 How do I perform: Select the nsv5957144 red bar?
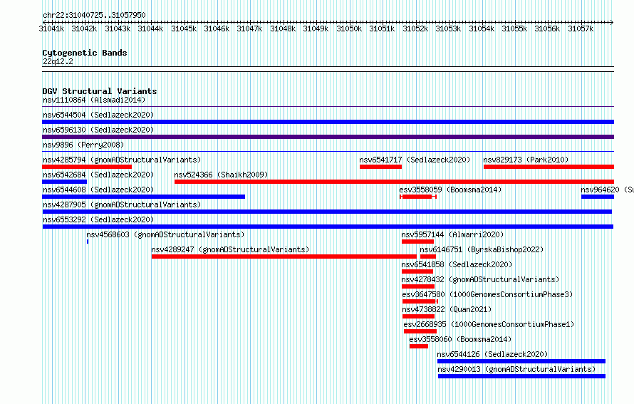coord(417,242)
